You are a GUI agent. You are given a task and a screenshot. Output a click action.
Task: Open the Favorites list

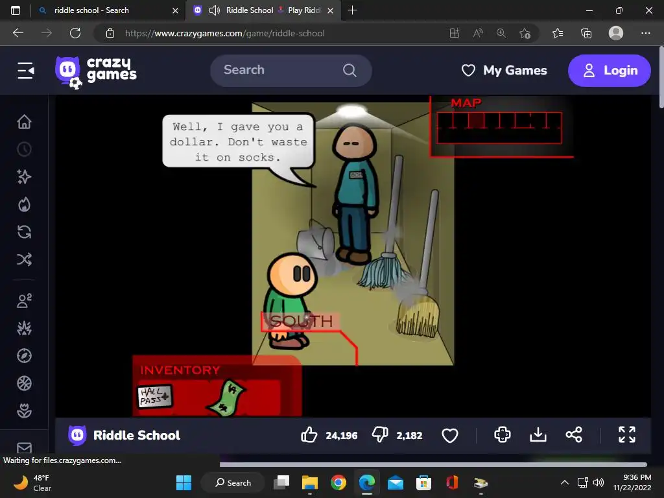click(558, 33)
